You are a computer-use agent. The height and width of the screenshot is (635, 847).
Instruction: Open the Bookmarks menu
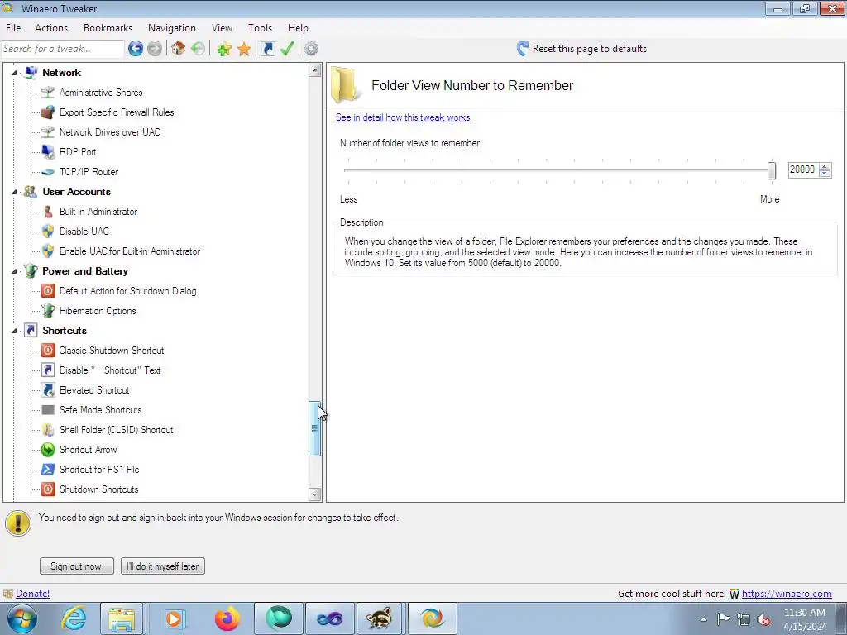coord(108,28)
